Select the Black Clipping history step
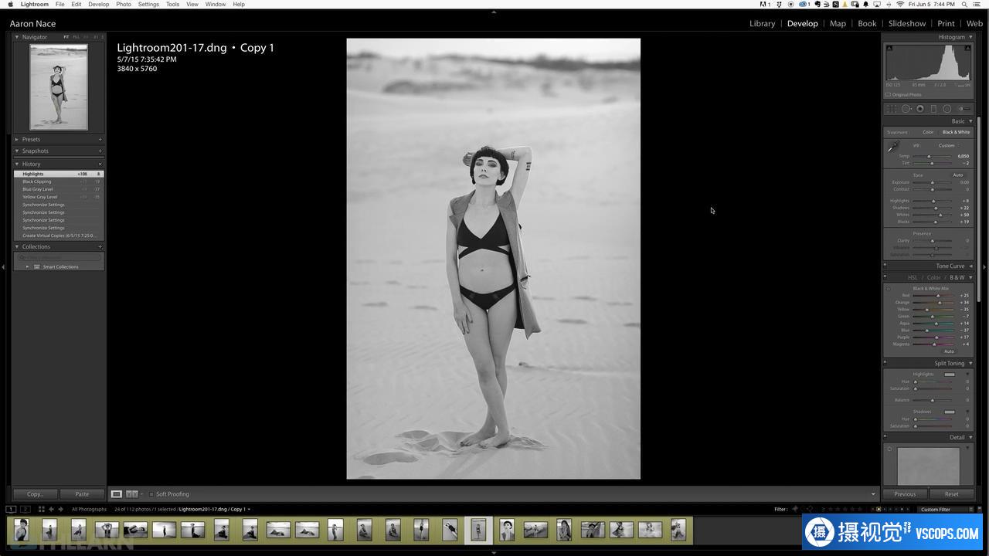Screen dimensions: 989x556 pos(37,181)
